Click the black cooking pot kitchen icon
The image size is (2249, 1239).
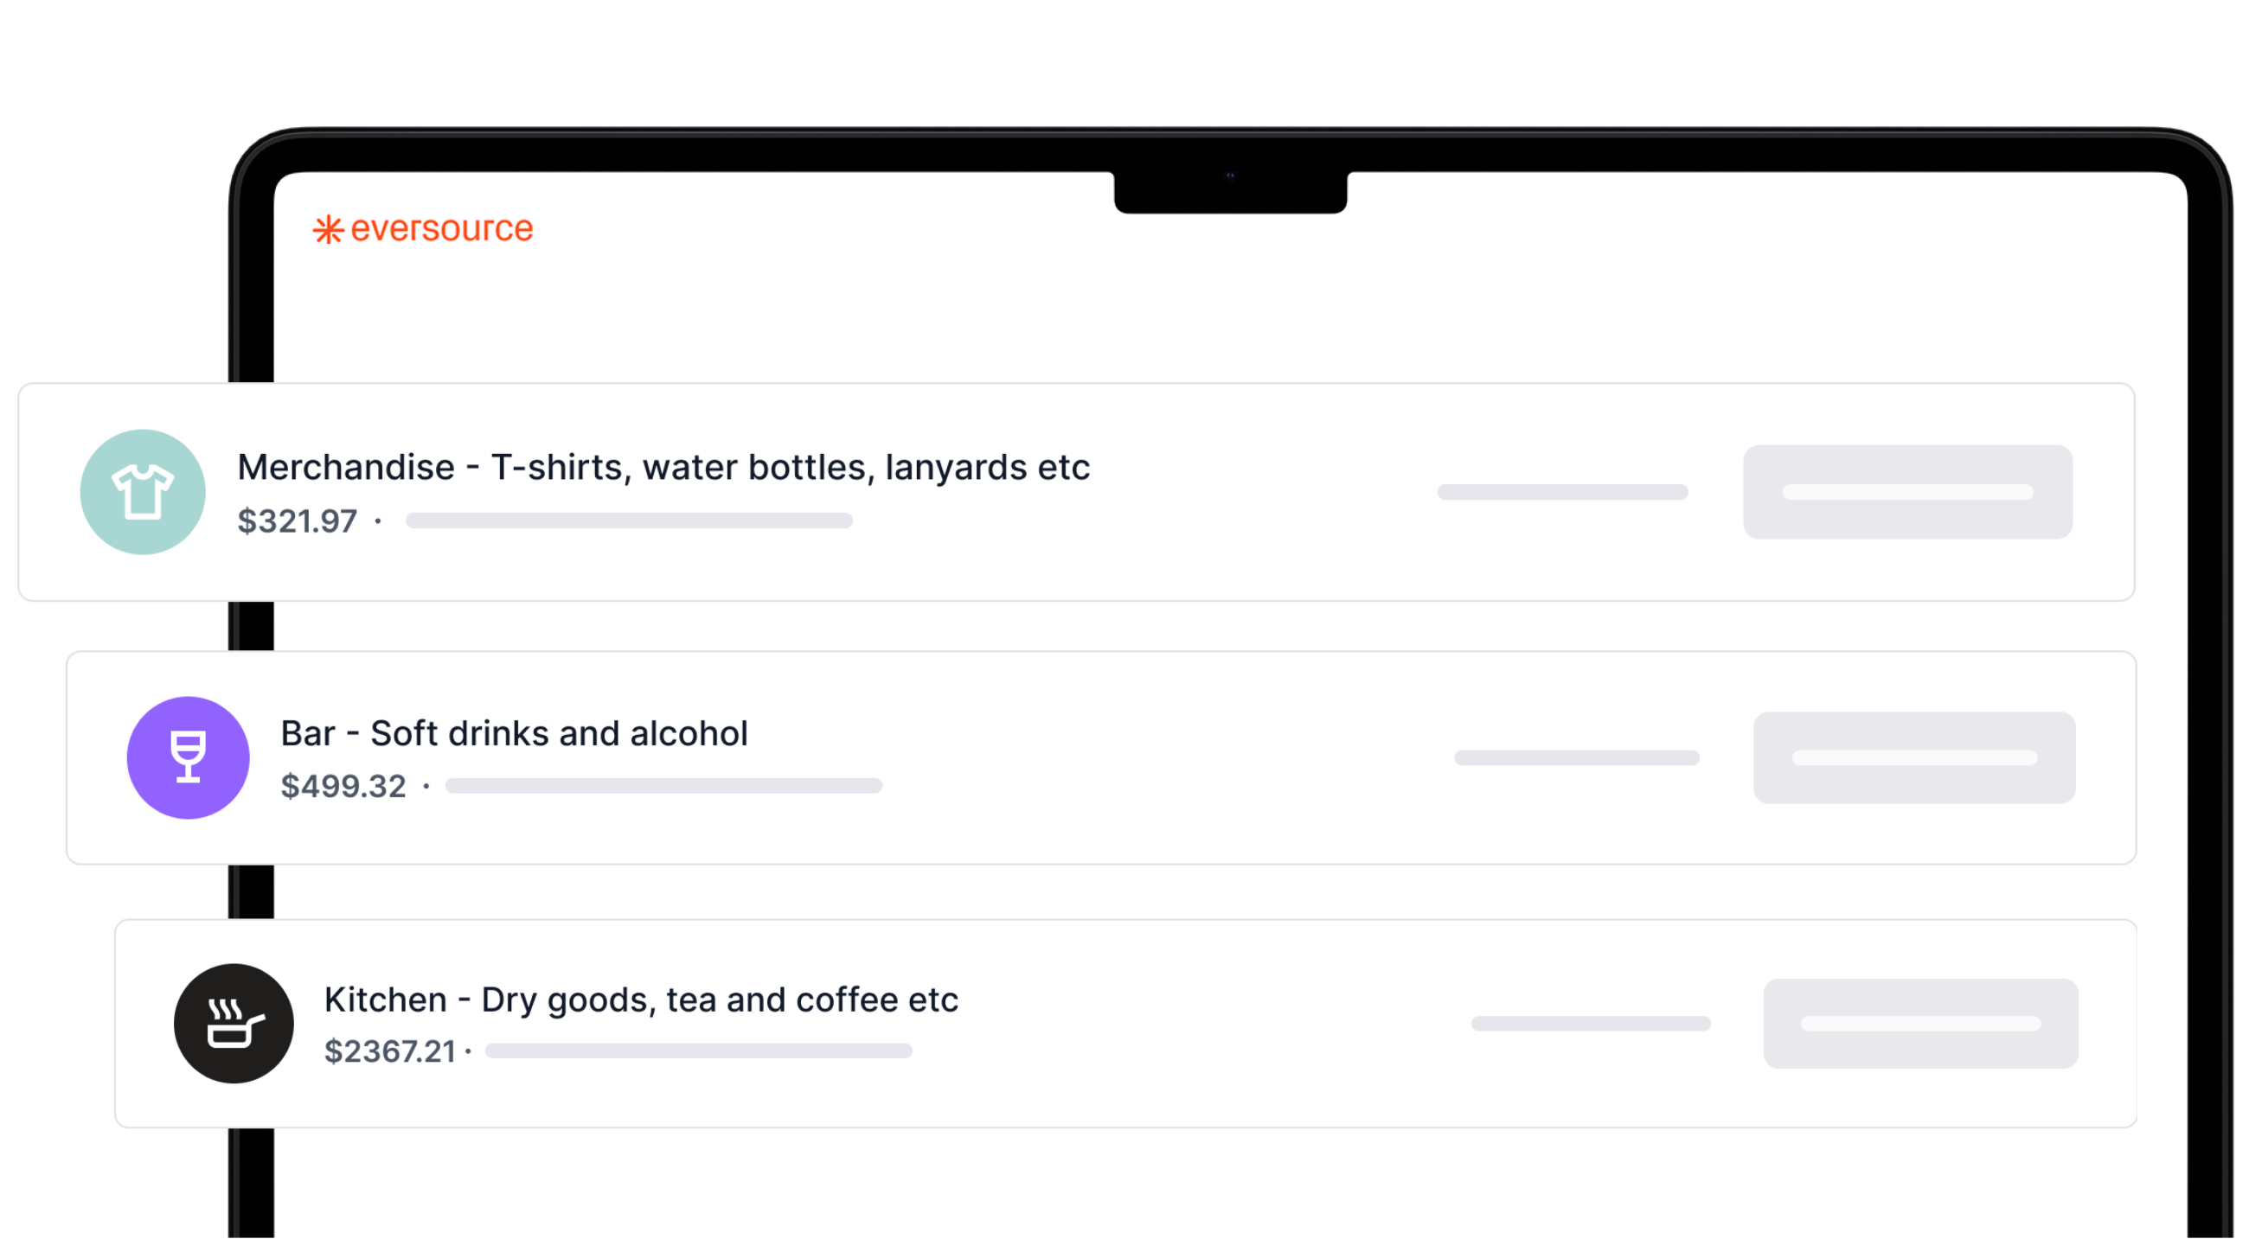coord(234,1024)
